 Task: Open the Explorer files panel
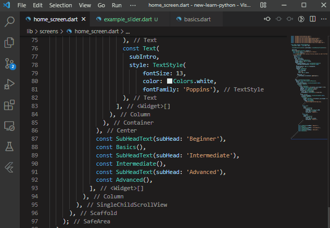coord(9,42)
